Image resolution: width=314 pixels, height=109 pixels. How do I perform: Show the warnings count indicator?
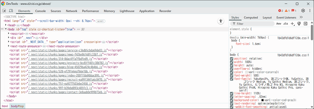click(287, 11)
